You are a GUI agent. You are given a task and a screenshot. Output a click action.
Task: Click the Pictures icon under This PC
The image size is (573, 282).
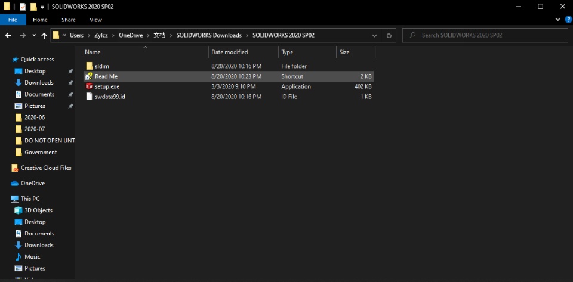19,268
